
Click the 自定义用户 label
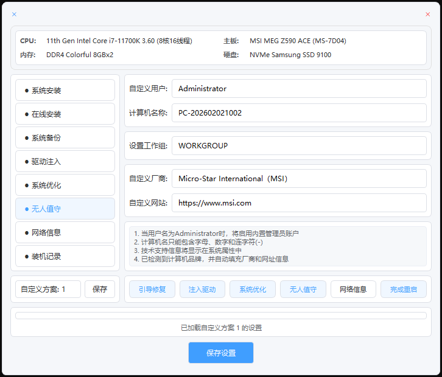tap(149, 88)
